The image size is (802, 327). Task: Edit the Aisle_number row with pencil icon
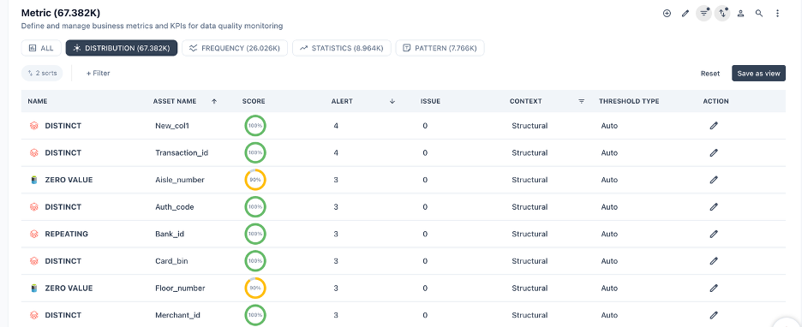coord(714,180)
